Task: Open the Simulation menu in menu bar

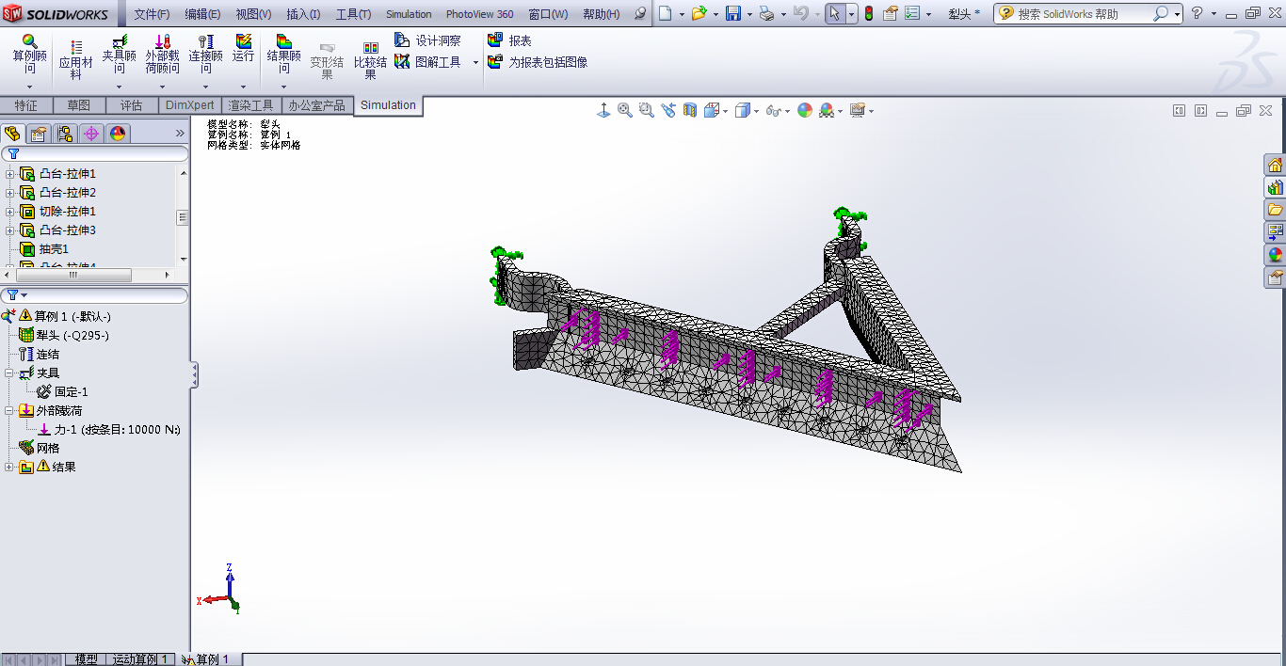Action: (x=409, y=14)
